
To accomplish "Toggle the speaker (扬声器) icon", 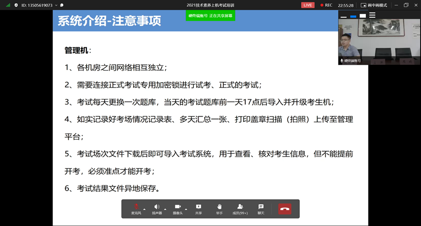I will point(157,208).
